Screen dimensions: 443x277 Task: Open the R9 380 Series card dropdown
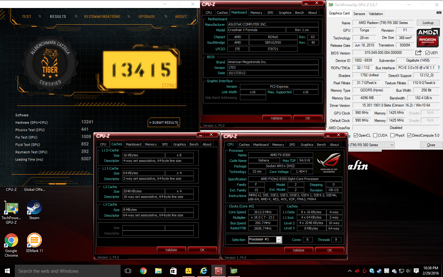(371, 145)
